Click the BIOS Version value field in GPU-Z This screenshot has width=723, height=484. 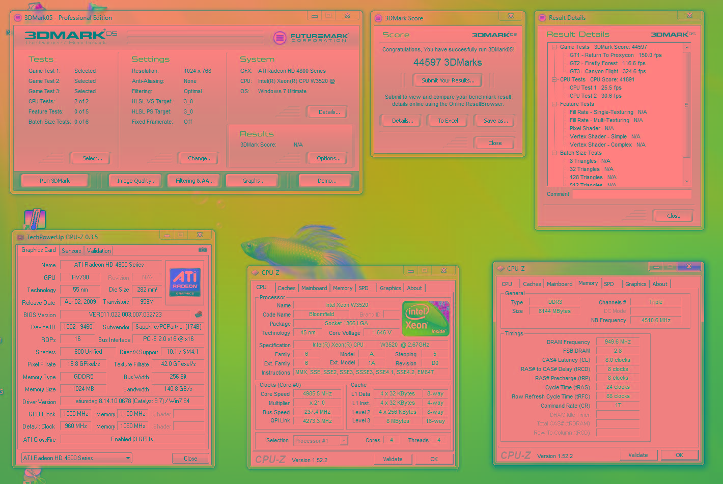[x=125, y=315]
